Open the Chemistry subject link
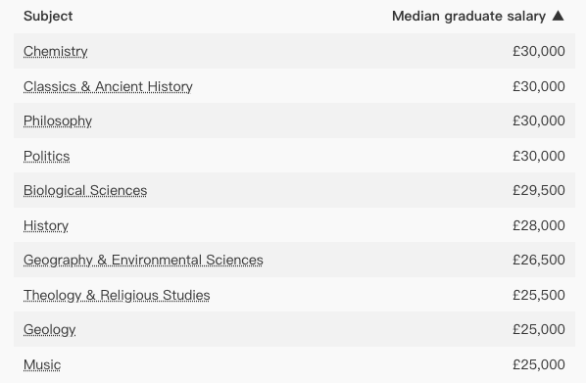586x383 pixels. 55,51
